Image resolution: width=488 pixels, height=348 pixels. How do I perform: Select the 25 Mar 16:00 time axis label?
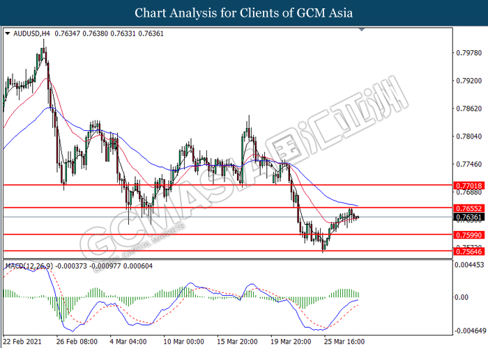[x=344, y=342]
